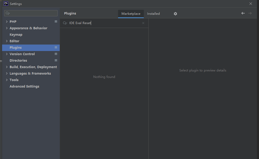Clear the plugin search text

[x=143, y=23]
